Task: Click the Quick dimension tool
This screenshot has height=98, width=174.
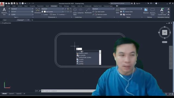Action: click(53, 14)
